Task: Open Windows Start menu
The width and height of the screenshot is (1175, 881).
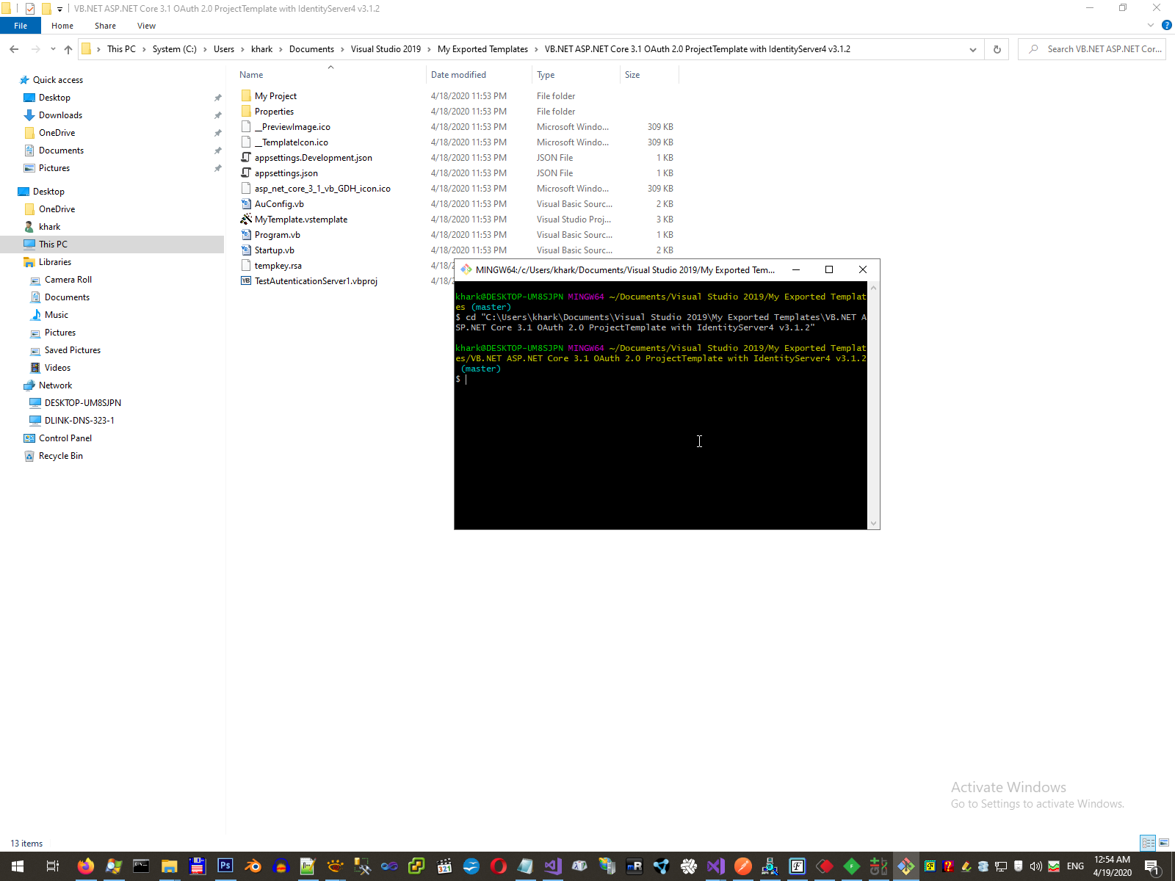Action: click(18, 866)
